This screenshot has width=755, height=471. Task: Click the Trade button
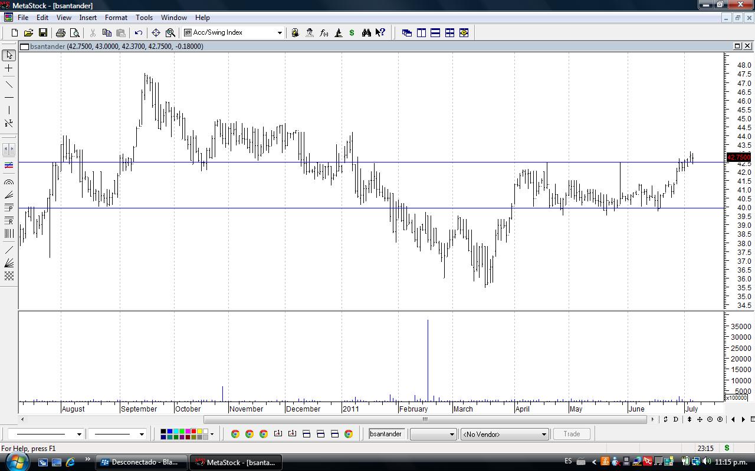tap(571, 434)
